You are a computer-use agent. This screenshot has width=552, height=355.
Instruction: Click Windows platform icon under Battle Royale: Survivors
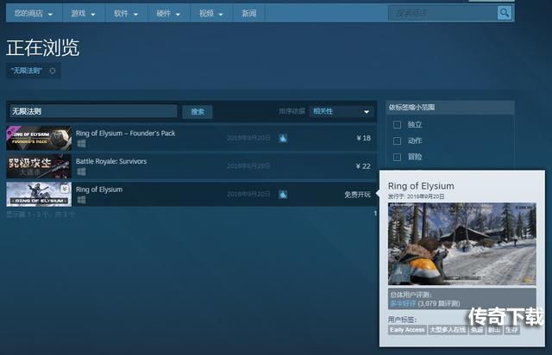[81, 171]
